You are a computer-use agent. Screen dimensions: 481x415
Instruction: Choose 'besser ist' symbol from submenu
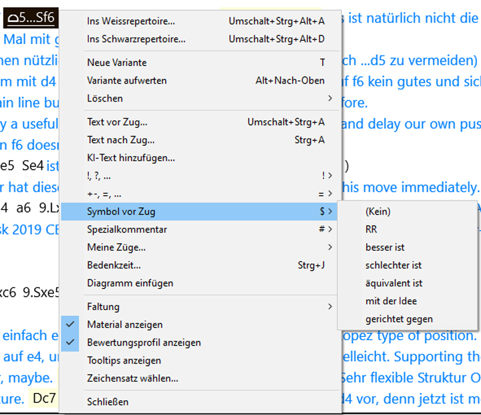385,247
